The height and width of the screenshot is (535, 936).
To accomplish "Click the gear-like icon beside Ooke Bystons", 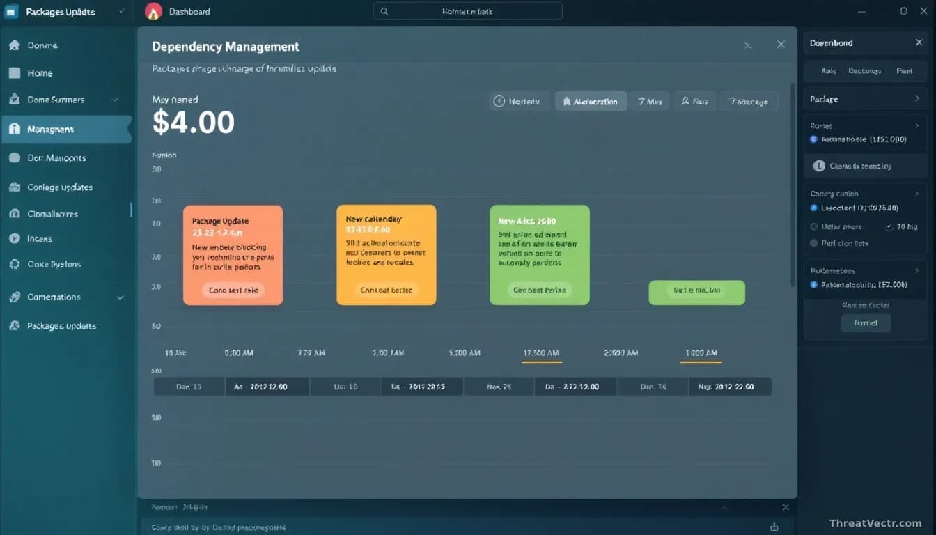I will pos(14,264).
